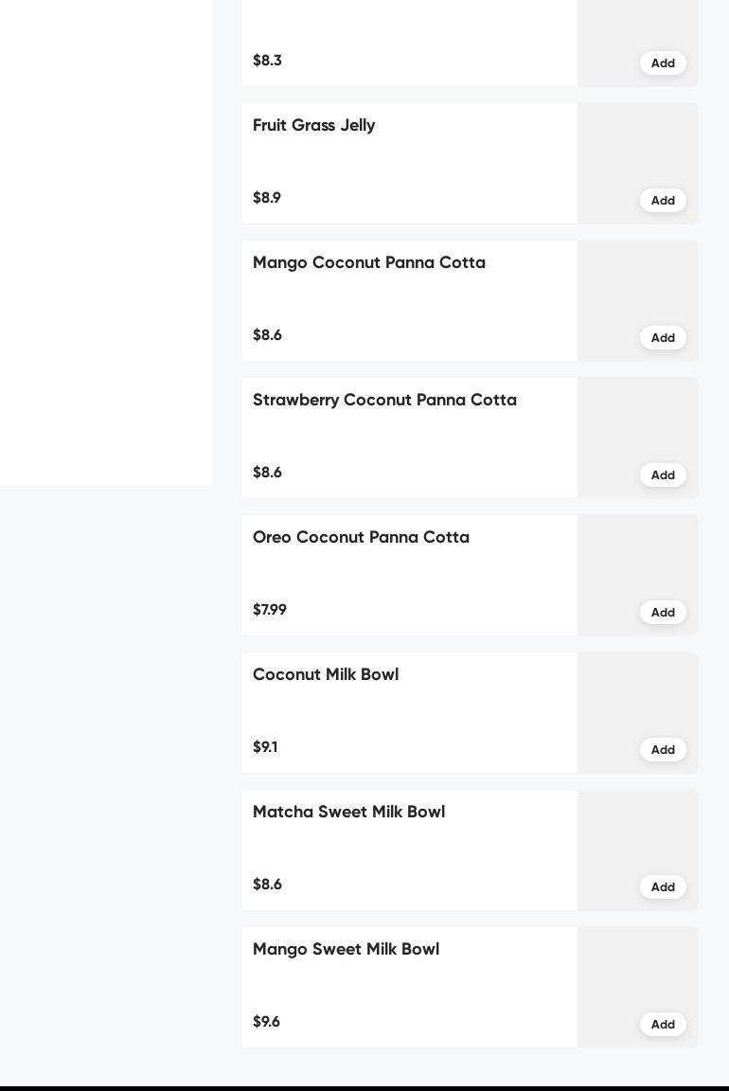Add the Mango Sweet Milk Bowl
Screen dimensions: 729x1091
pos(663,1024)
